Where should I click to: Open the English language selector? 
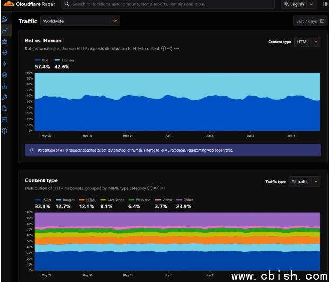point(299,4)
